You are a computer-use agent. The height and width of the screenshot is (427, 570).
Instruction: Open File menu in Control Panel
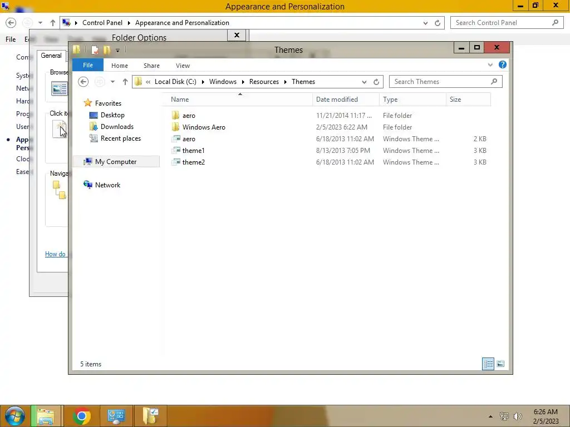(11, 39)
